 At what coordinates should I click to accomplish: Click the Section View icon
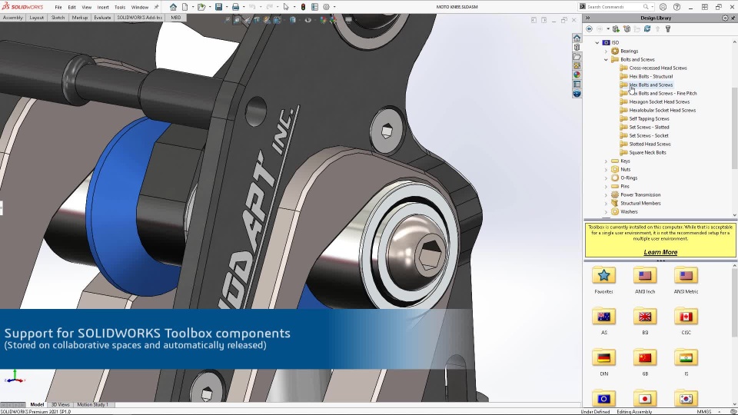(257, 20)
